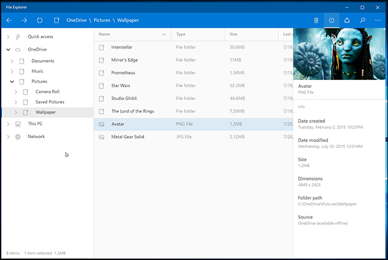Image resolution: width=388 pixels, height=260 pixels.
Task: Click the JPG File type cell
Action: click(184, 137)
